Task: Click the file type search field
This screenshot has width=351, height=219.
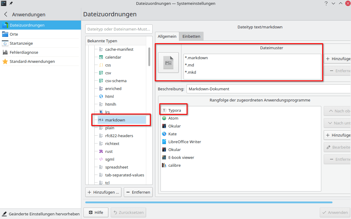Action: (119, 29)
